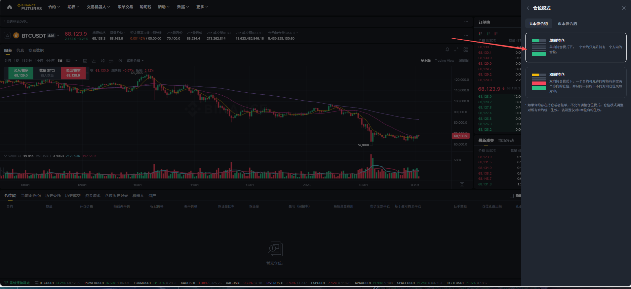Switch to 币本位合约 tab
The height and width of the screenshot is (289, 631).
567,24
